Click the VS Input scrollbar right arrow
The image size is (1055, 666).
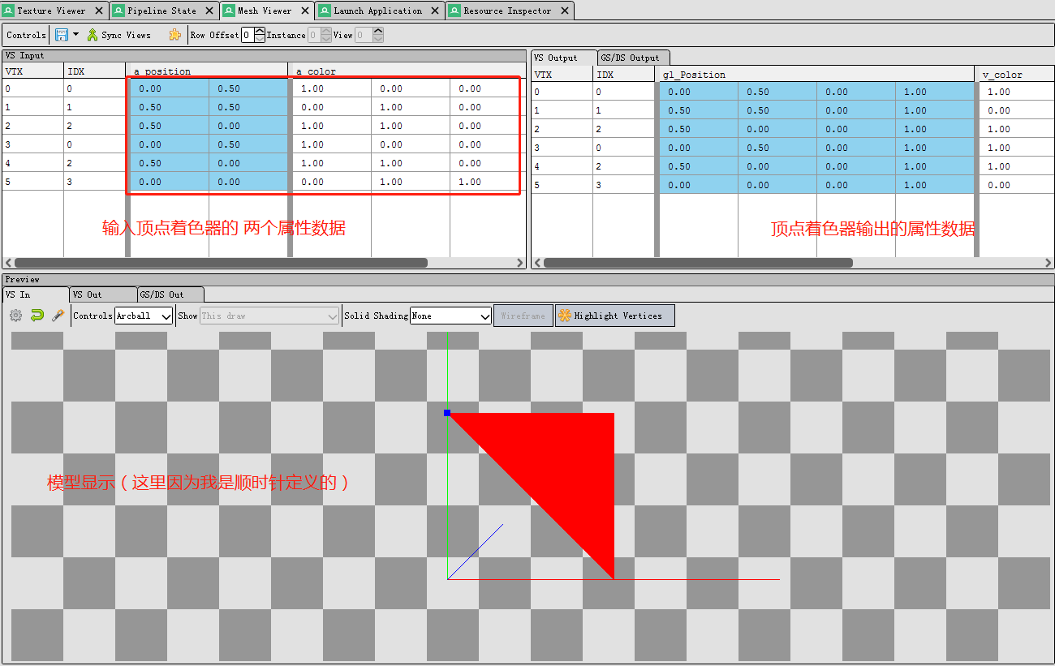[x=520, y=263]
